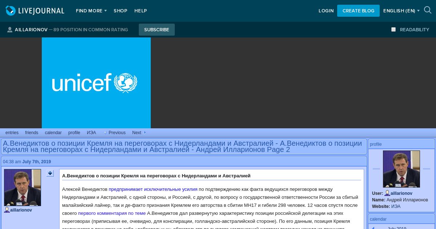The height and width of the screenshot is (229, 436).
Task: Open link 'предпринимает исключительные усилия'
Action: [153, 189]
